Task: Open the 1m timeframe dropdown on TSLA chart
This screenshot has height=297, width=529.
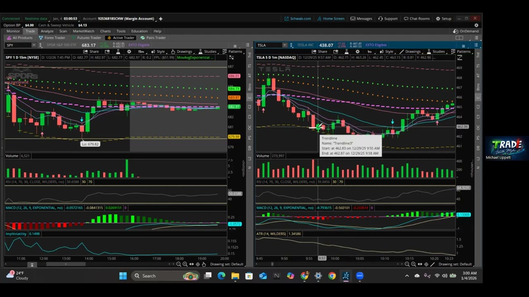Action: click(370, 52)
